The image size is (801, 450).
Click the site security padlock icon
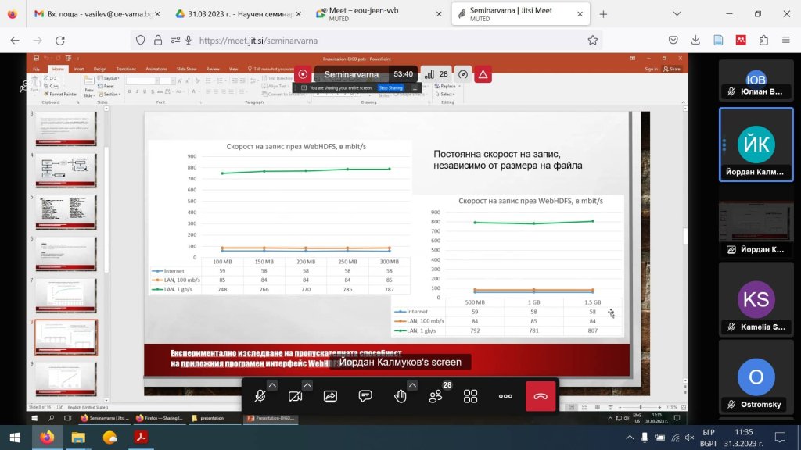tap(158, 41)
